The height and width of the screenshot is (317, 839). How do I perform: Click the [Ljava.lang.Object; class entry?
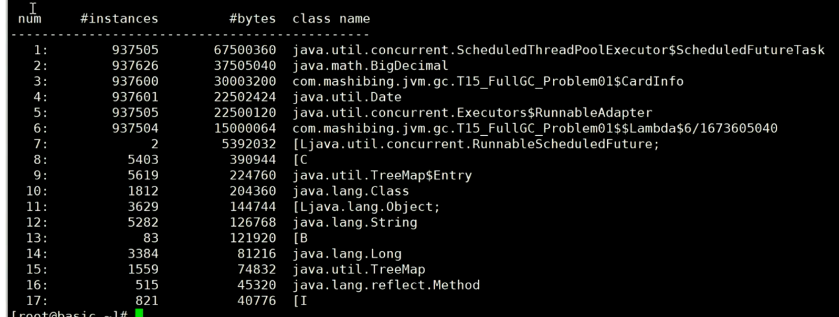[366, 207]
